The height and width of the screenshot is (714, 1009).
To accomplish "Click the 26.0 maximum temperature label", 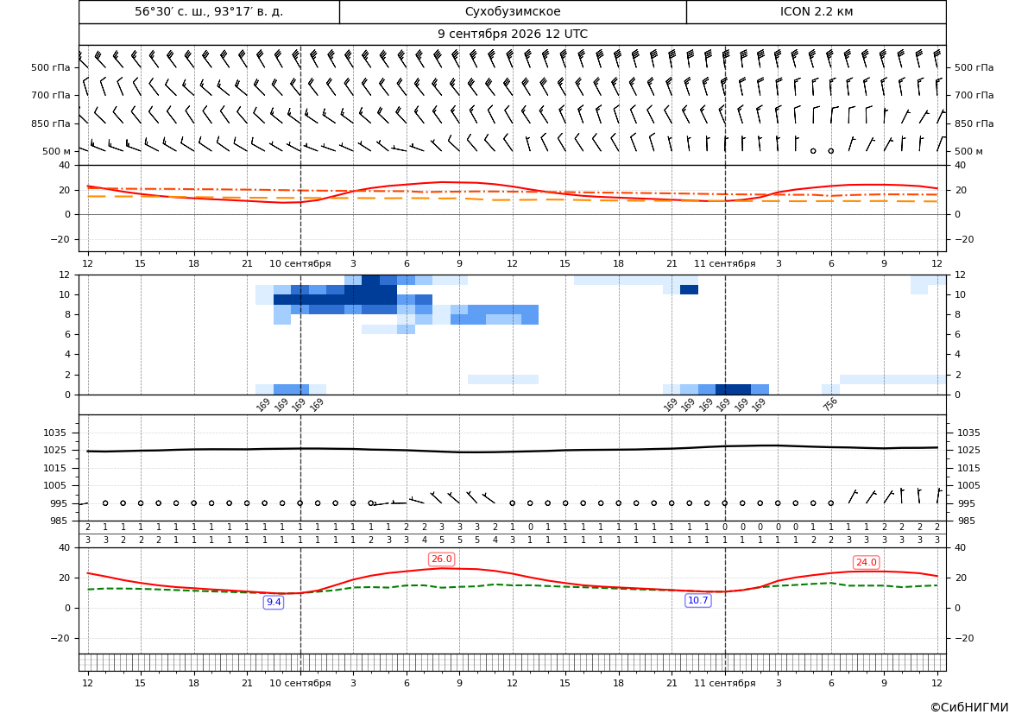I will click(x=441, y=559).
